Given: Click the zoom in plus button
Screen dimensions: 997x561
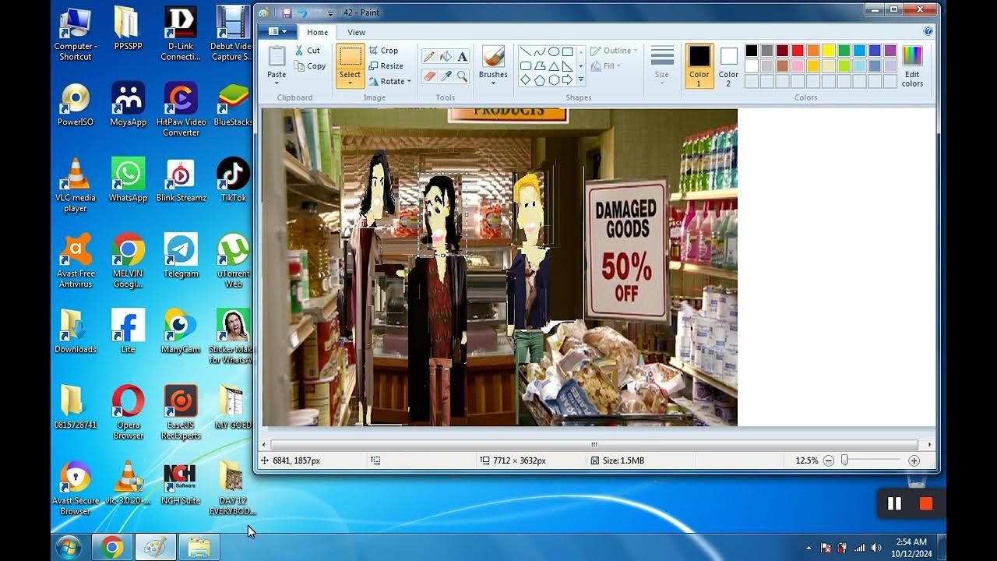Looking at the screenshot, I should click(x=914, y=460).
